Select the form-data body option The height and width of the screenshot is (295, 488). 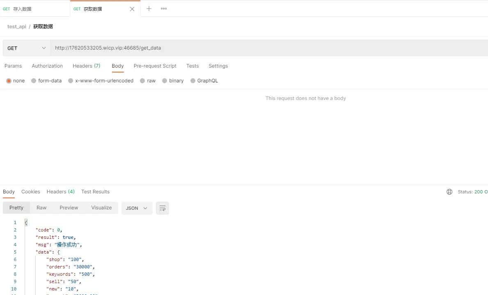34,81
